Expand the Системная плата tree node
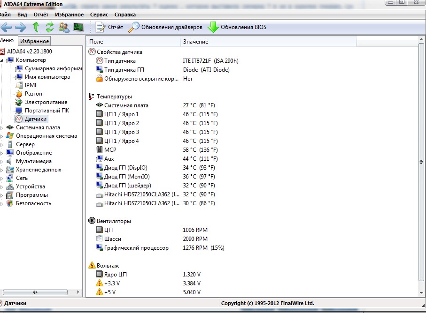Screen dimensions: 426x313 coord(1,127)
